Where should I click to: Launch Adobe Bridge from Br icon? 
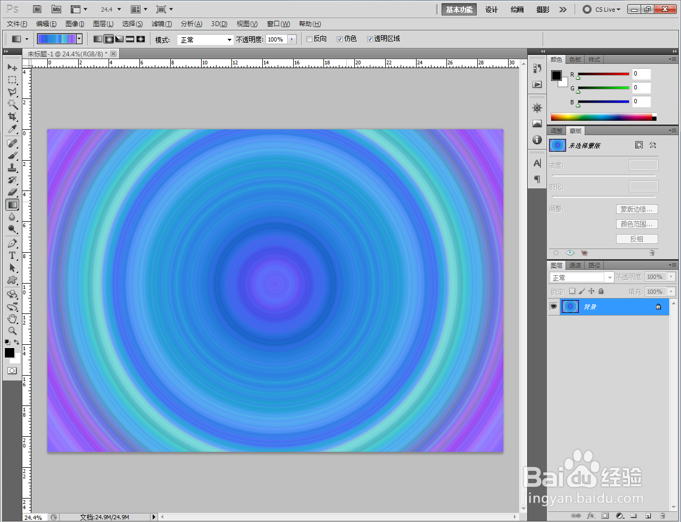point(37,10)
